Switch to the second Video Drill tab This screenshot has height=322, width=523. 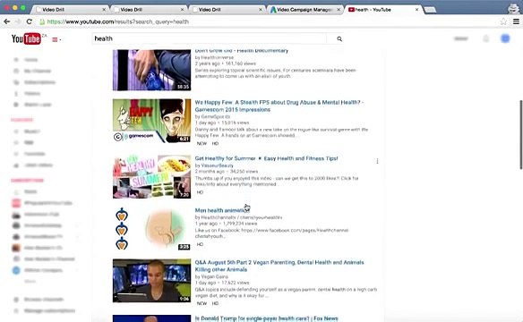point(149,10)
